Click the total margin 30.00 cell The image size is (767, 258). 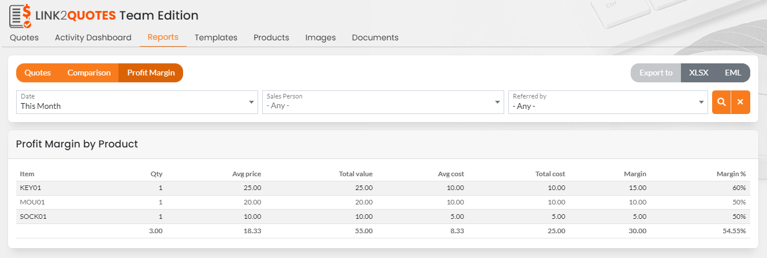coord(637,231)
